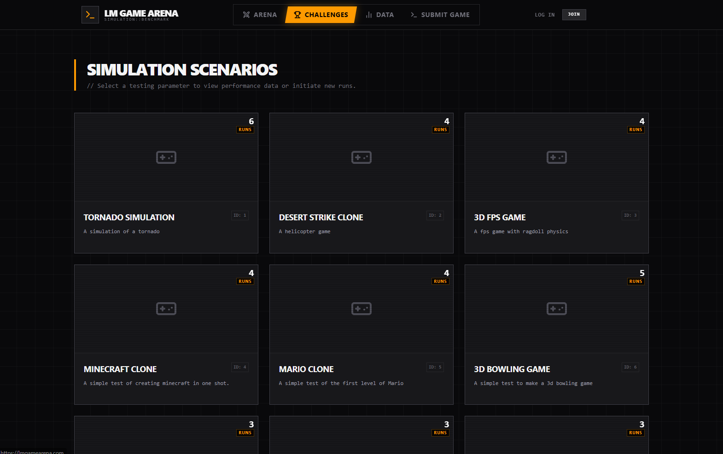Open the Minecraft Clone title
The image size is (723, 454).
[120, 369]
